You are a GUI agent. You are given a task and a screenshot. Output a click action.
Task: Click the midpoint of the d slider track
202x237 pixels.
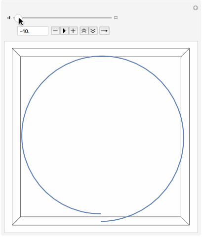[63, 18]
